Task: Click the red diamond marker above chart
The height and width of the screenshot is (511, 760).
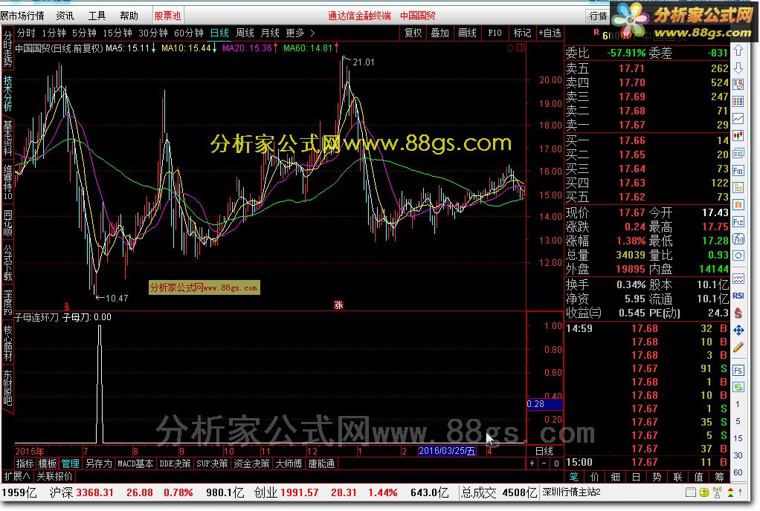Action: (510, 48)
